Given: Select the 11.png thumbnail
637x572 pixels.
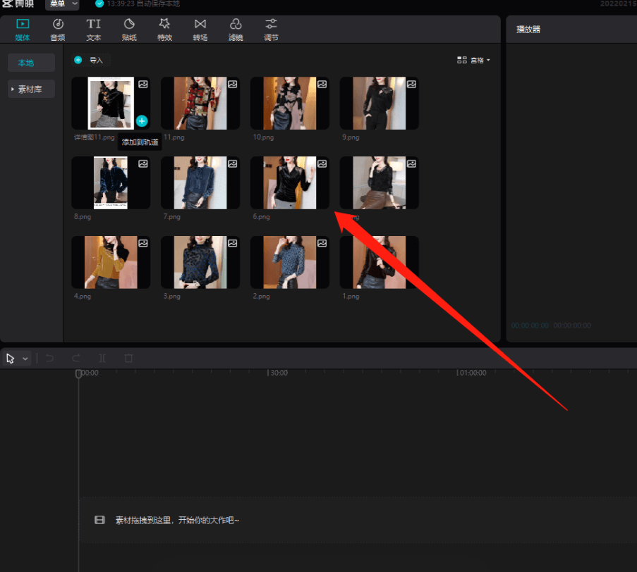Looking at the screenshot, I should (x=200, y=103).
